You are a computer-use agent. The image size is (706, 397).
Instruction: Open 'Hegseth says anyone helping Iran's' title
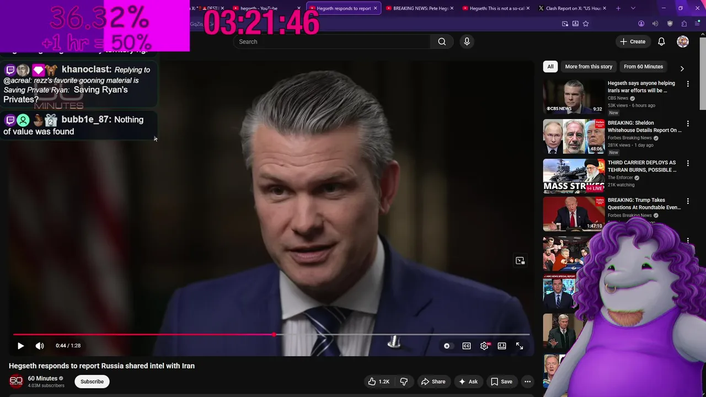[641, 87]
